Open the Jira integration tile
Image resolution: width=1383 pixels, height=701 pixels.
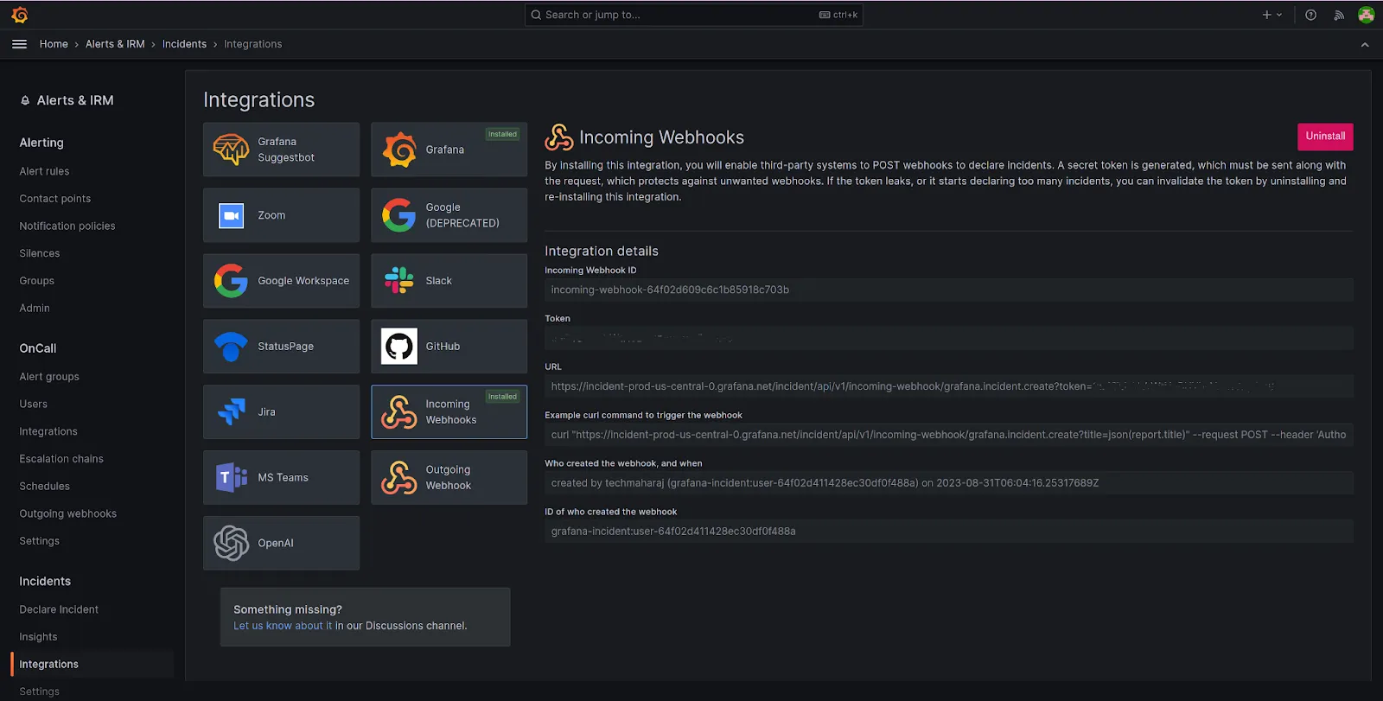click(x=281, y=412)
